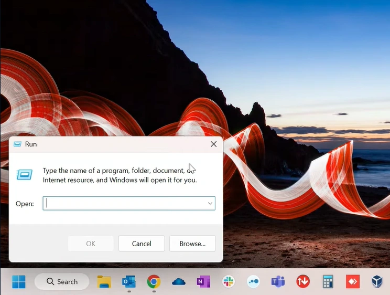
Task: Open File Explorer from the taskbar
Action: pos(104,281)
